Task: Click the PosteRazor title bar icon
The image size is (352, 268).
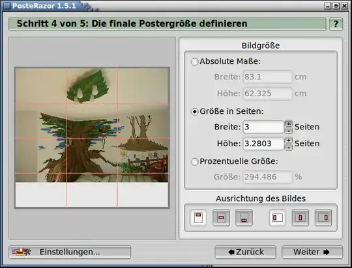Action: click(x=7, y=6)
